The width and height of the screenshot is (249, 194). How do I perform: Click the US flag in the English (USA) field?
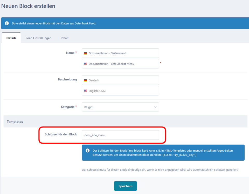pos(86,91)
